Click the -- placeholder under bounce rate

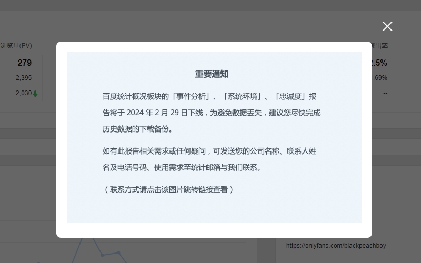tap(385, 93)
